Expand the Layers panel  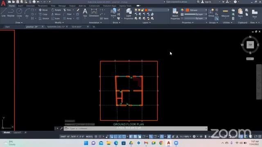tap(147, 22)
